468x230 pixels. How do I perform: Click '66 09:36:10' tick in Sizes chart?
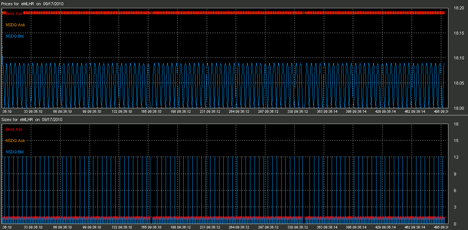pyautogui.click(x=62, y=227)
